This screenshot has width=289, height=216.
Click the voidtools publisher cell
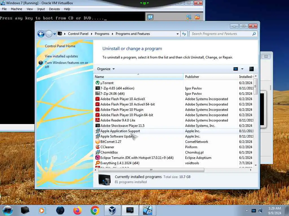192,163
